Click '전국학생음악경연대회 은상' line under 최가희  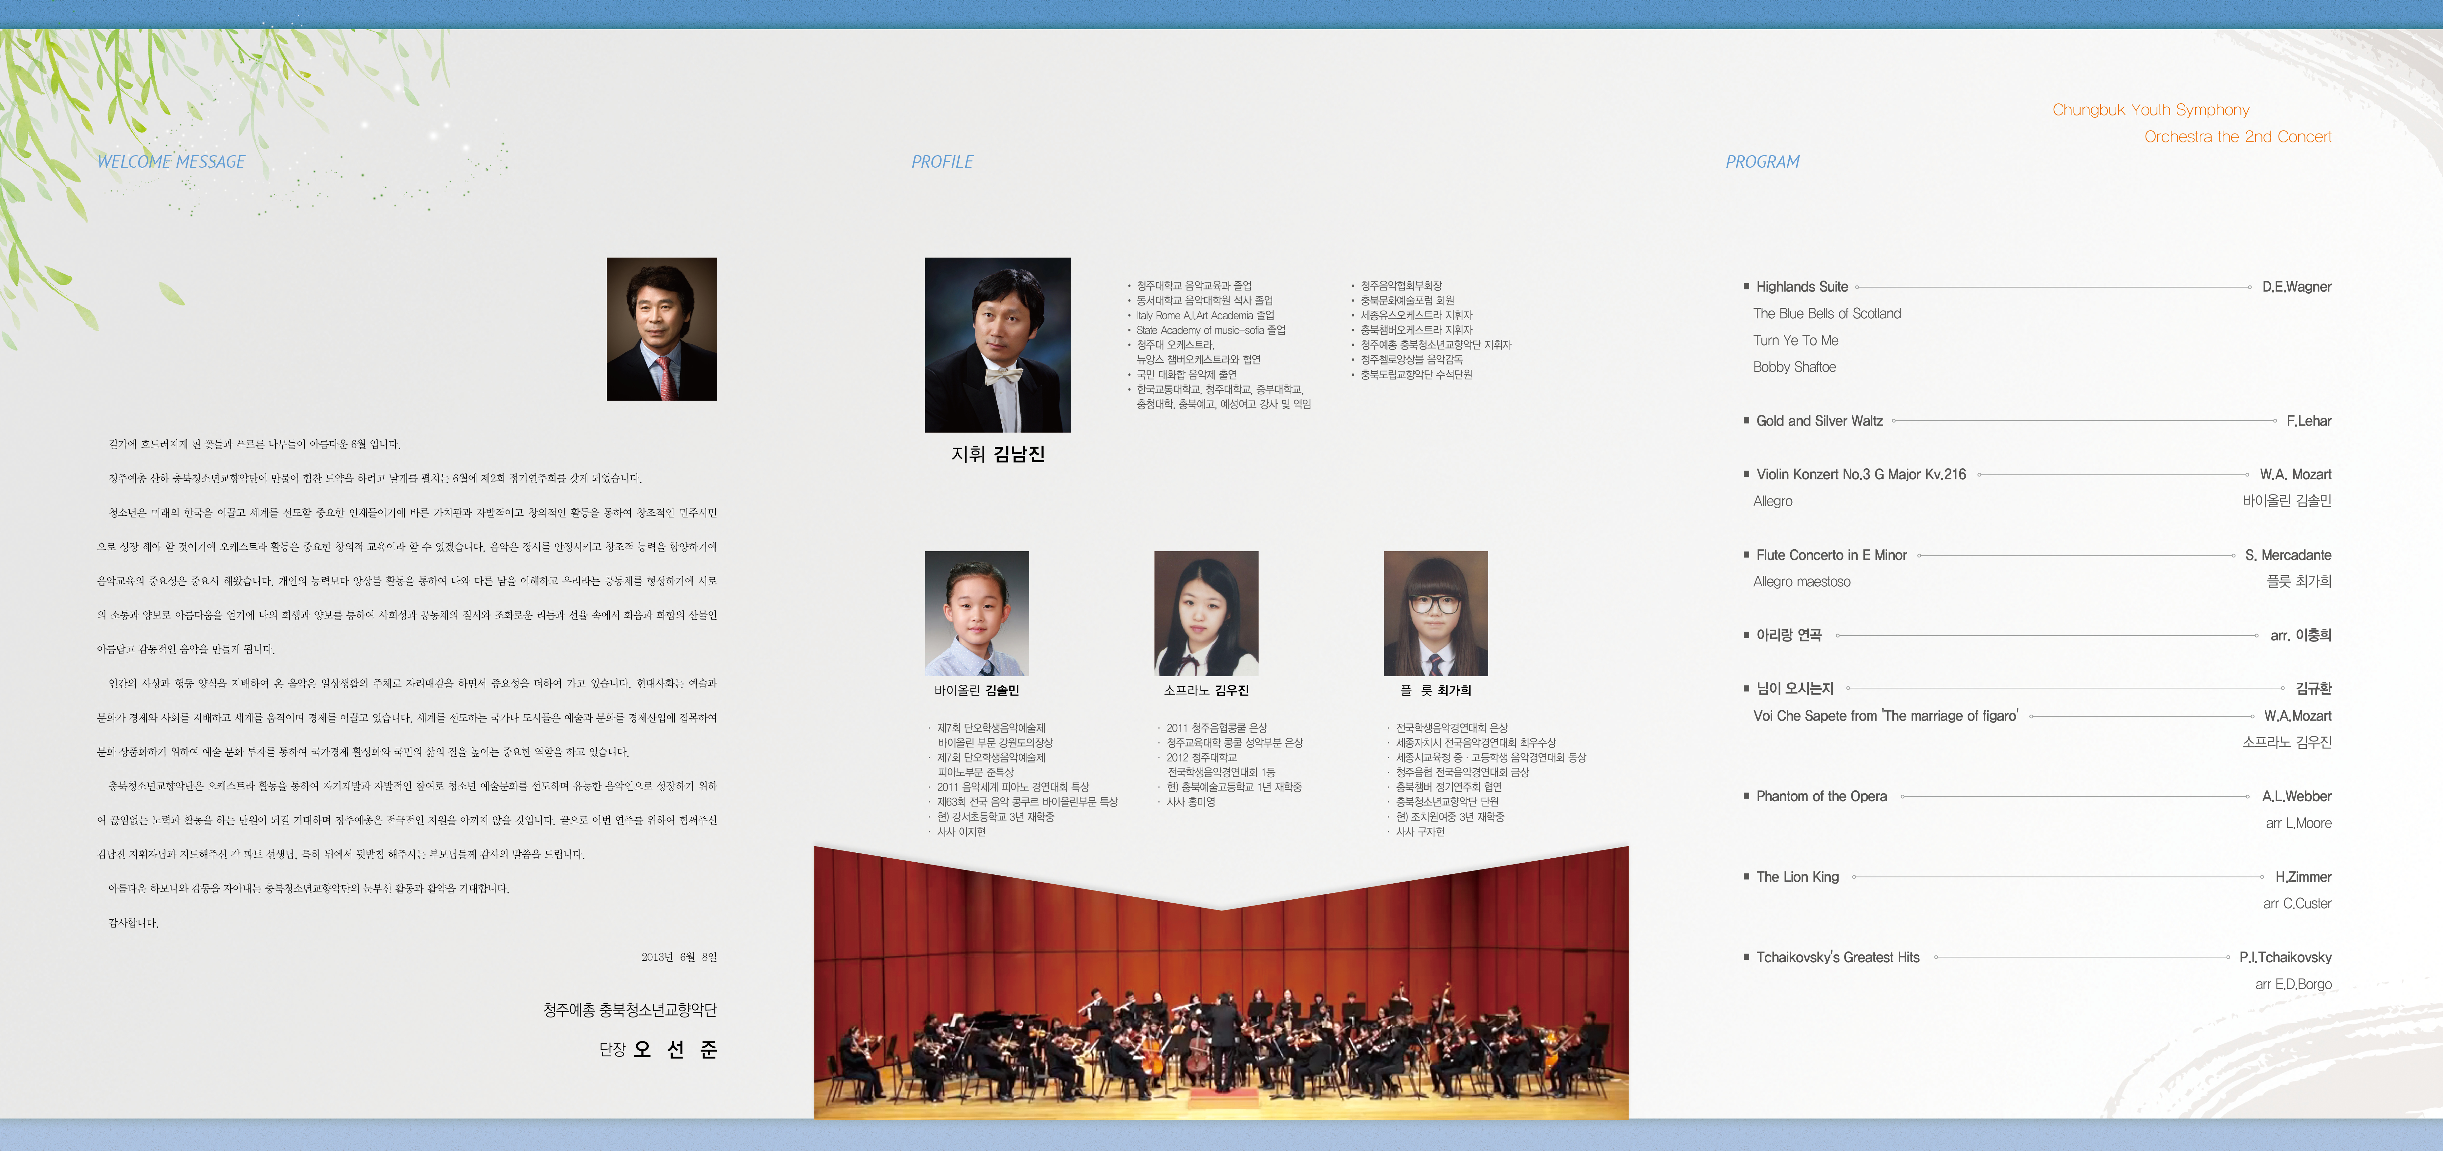(1452, 728)
